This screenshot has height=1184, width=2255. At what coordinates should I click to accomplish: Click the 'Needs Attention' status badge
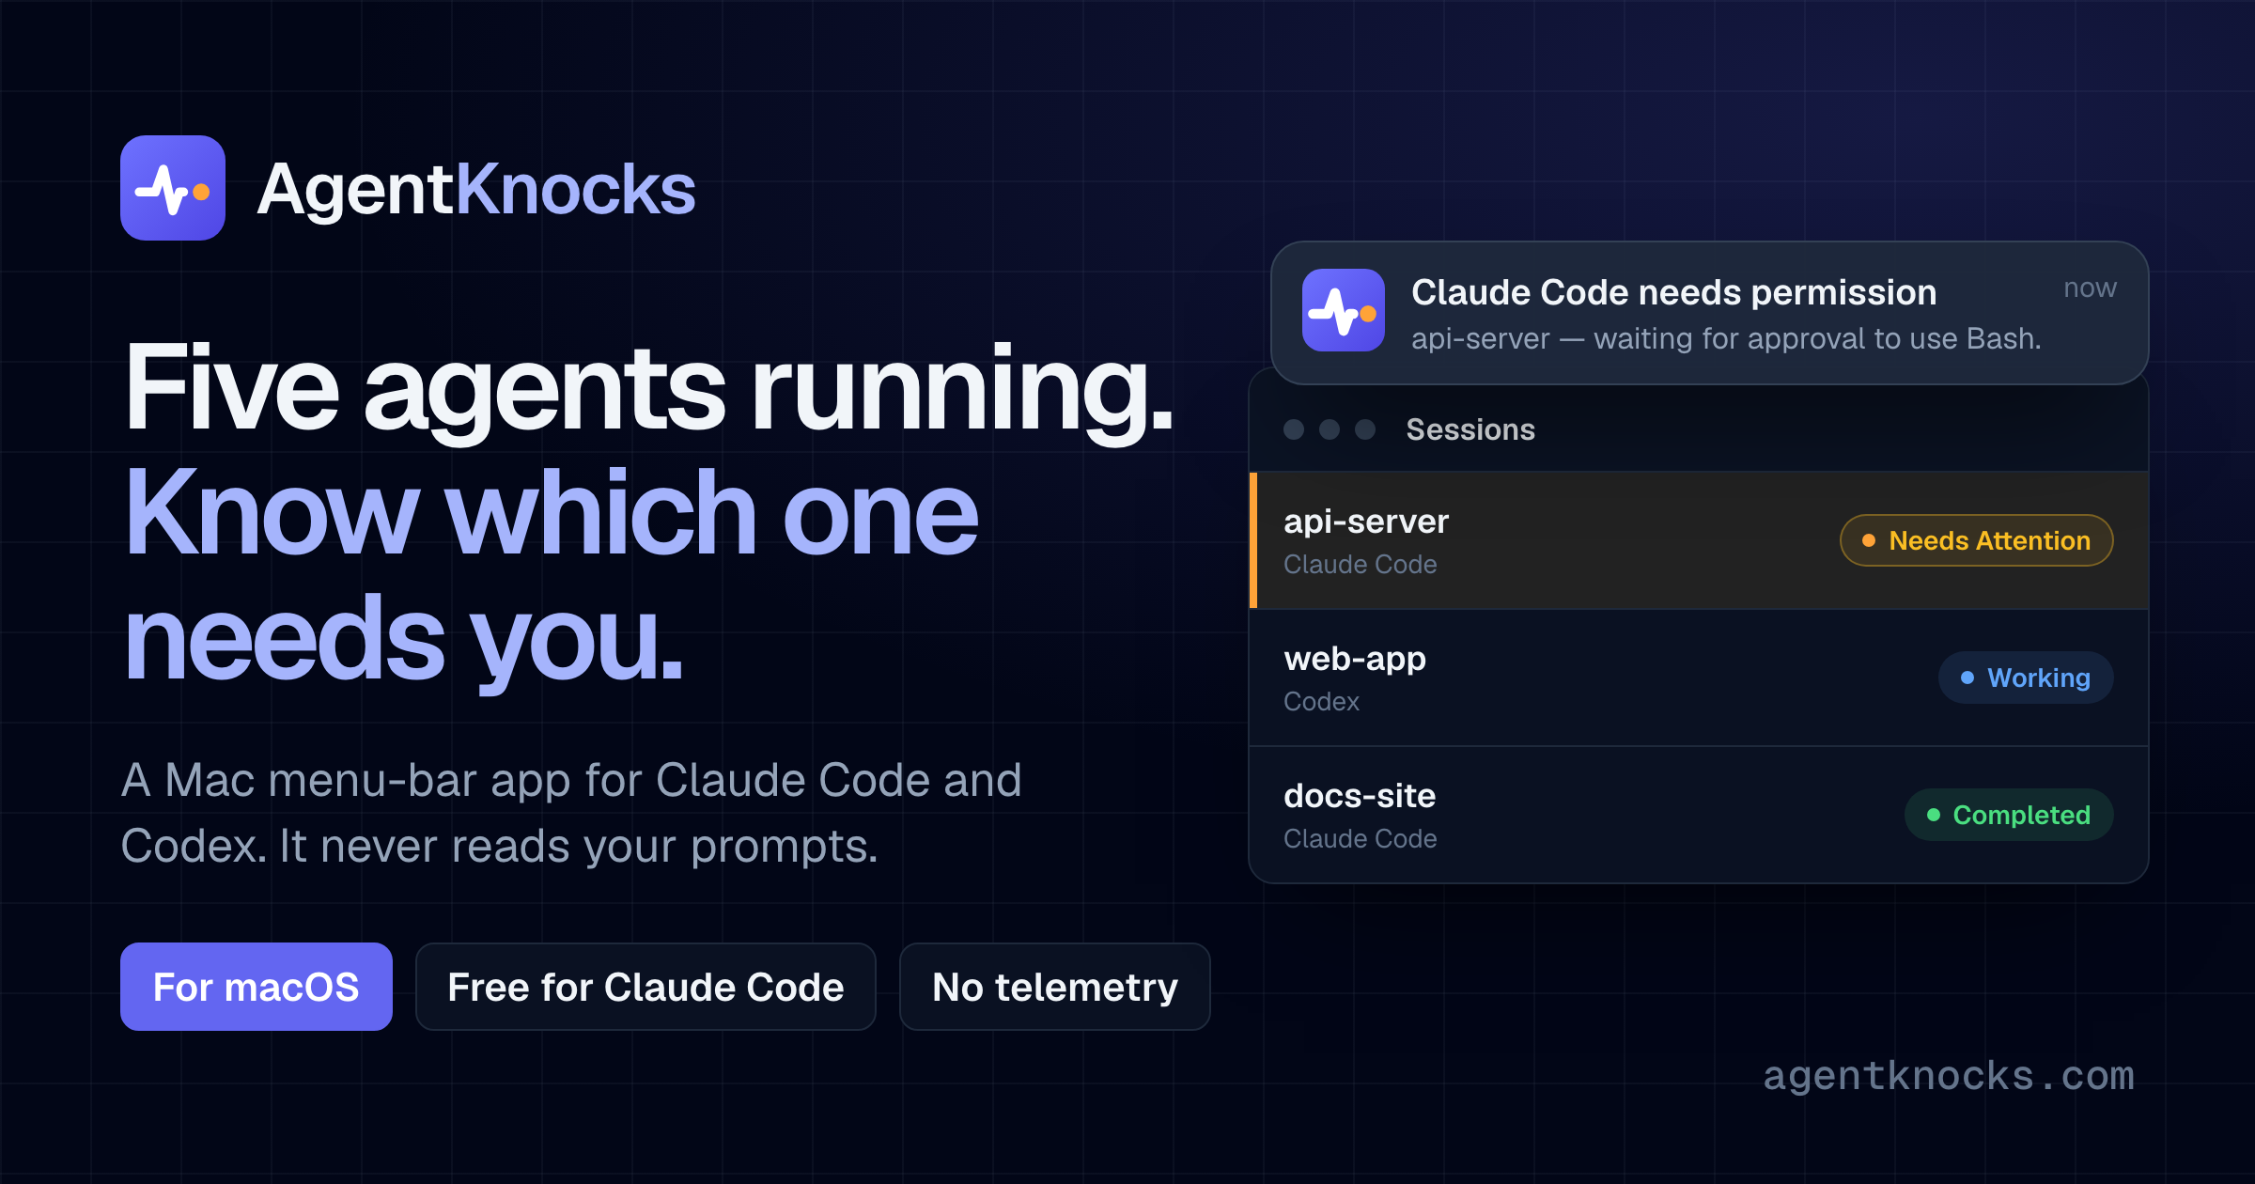1976,540
